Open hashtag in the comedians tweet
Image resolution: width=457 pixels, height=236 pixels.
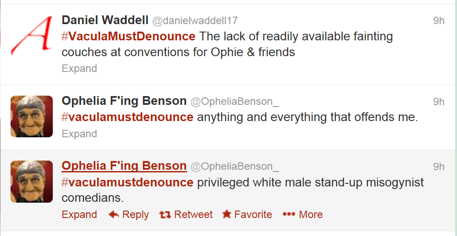(127, 182)
